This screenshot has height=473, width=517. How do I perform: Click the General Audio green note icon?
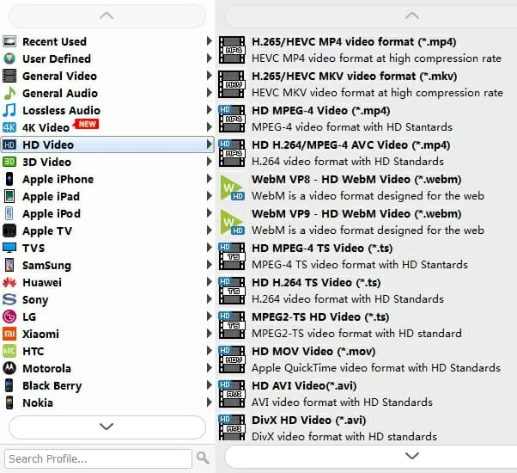pyautogui.click(x=9, y=93)
